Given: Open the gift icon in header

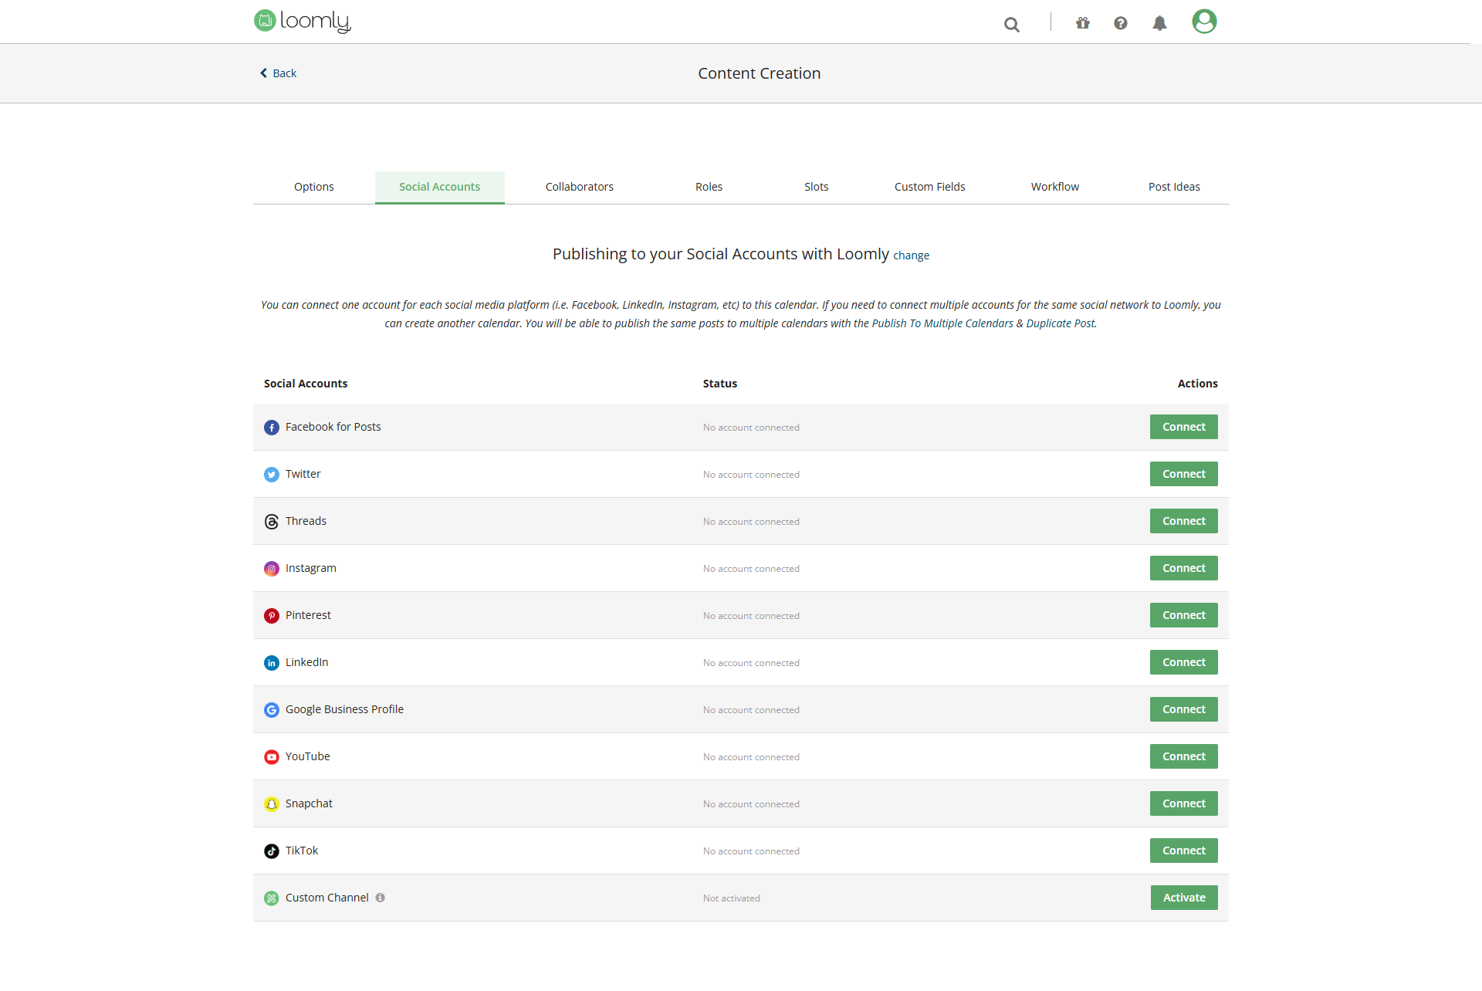Looking at the screenshot, I should (x=1083, y=23).
